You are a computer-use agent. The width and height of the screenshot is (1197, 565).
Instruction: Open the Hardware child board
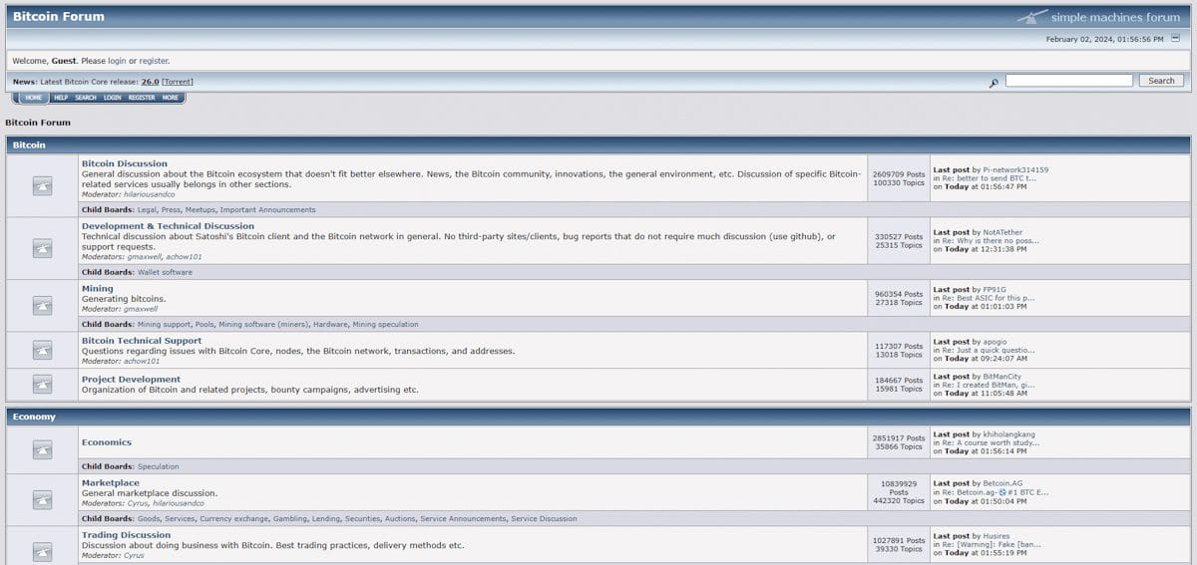[x=330, y=325]
